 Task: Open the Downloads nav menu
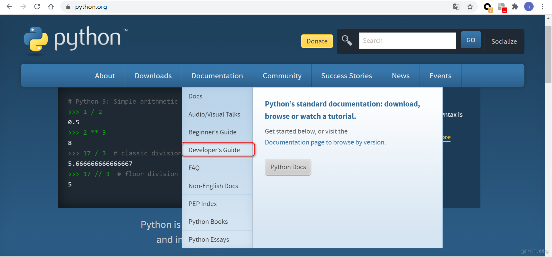(153, 76)
